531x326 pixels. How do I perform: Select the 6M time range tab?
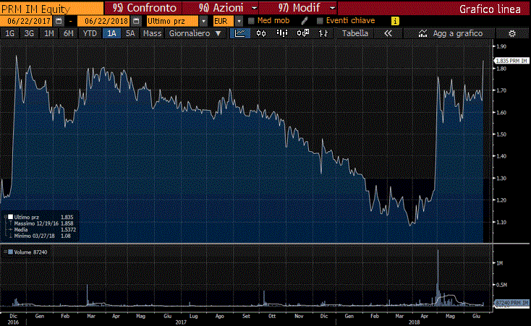(69, 33)
